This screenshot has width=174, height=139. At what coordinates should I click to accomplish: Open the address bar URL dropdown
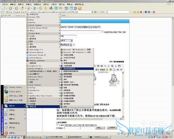coord(92,12)
